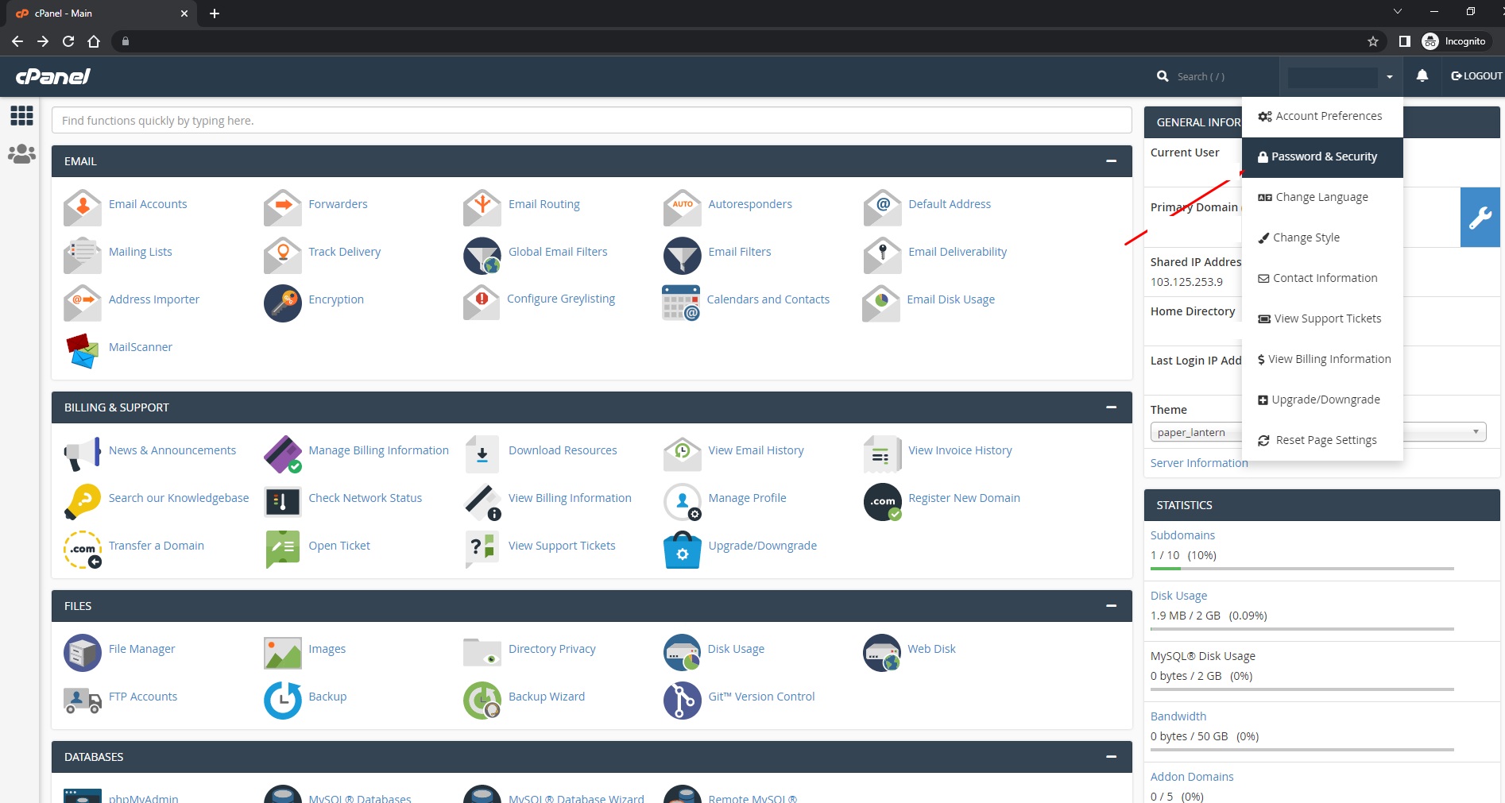The width and height of the screenshot is (1505, 803).
Task: Open MailScanner from the Email section
Action: pos(82,350)
